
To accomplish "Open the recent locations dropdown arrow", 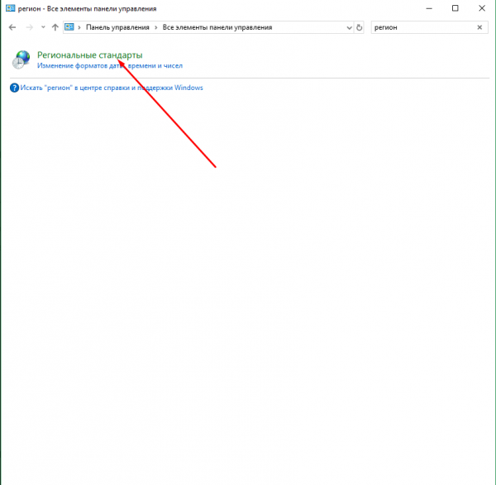I will [x=43, y=27].
